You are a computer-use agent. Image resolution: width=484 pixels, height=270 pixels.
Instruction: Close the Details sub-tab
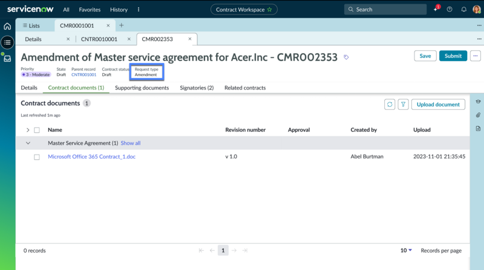pos(68,39)
